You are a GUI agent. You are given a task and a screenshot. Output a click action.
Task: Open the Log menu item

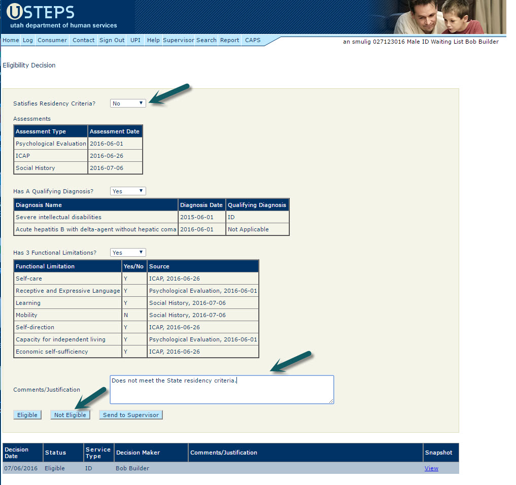click(27, 40)
